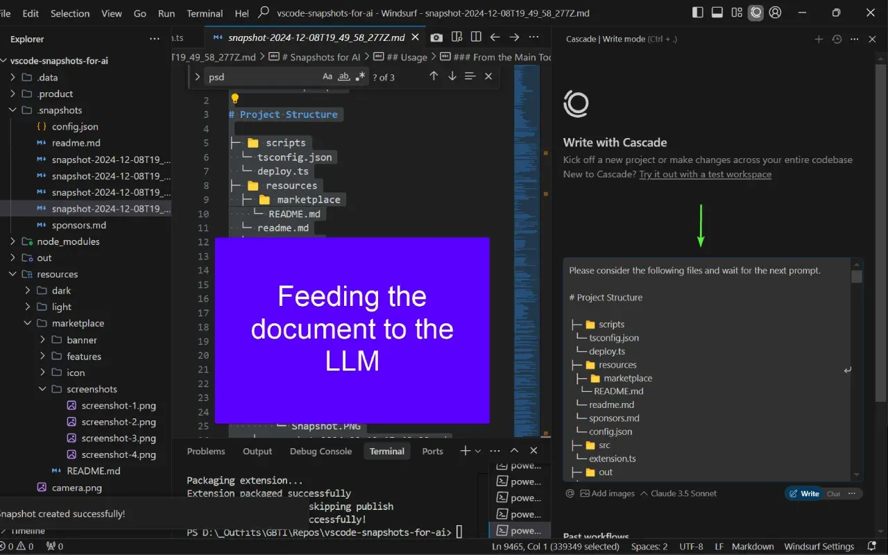Click Add images button in Cascade
The height and width of the screenshot is (555, 888).
606,493
